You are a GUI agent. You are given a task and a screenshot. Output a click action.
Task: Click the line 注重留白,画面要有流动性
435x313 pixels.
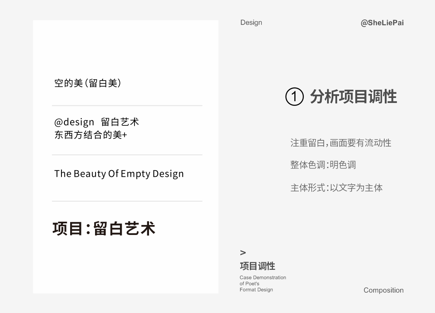pos(340,143)
